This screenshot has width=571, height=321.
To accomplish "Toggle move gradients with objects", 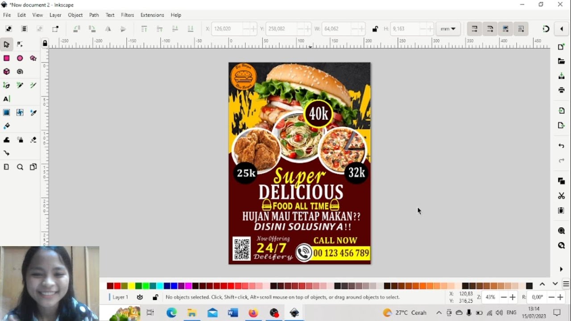I will point(505,29).
